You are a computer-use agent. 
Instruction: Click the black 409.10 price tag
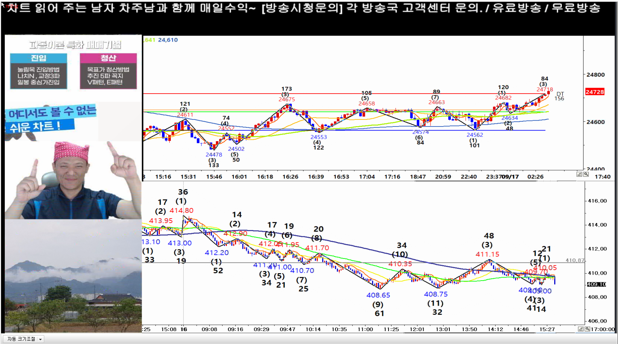[596, 284]
